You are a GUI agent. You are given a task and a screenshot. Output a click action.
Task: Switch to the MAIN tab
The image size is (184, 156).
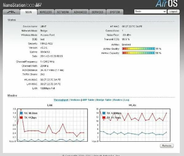29,12
